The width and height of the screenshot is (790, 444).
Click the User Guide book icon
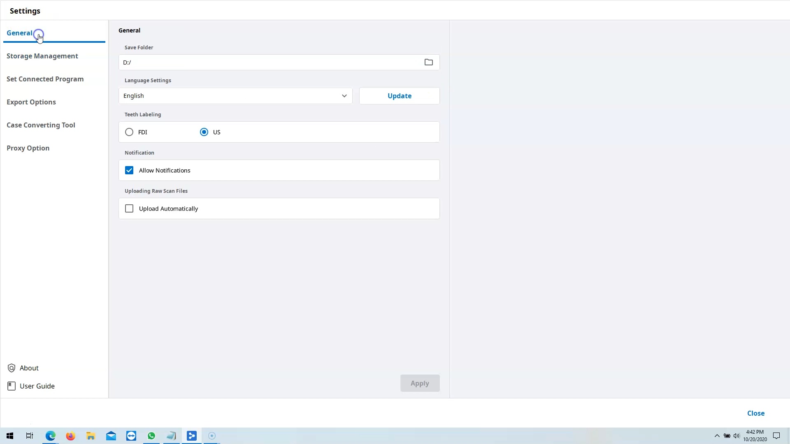(12, 386)
